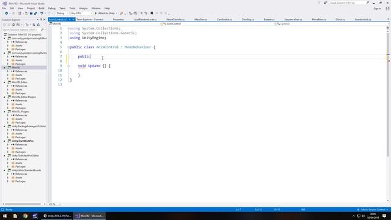Click the Solution Explorer horizontal scrollbar
The image size is (391, 220).
click(x=23, y=204)
